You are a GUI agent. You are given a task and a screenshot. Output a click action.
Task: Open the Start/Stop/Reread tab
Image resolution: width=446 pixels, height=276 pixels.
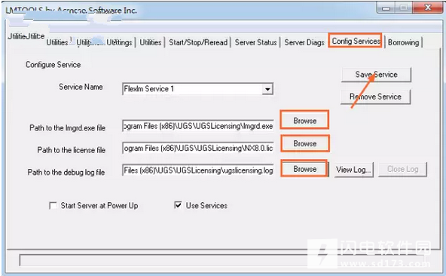pyautogui.click(x=198, y=42)
